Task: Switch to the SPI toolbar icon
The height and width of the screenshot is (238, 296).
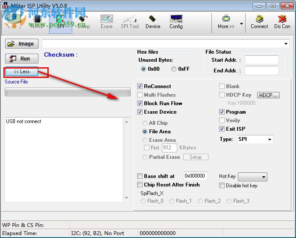Action: [x=60, y=22]
